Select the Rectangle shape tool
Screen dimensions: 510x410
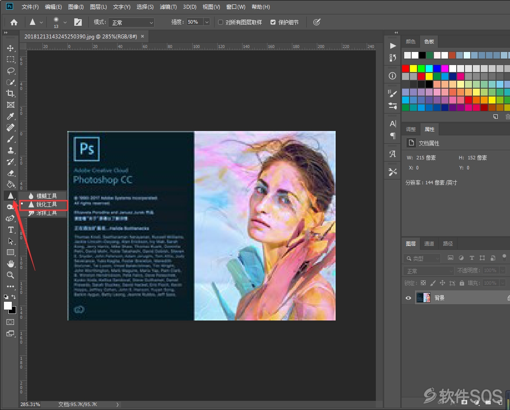(10, 252)
